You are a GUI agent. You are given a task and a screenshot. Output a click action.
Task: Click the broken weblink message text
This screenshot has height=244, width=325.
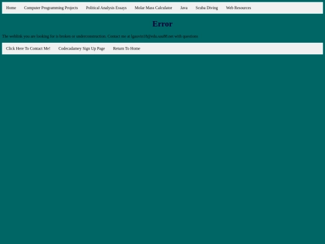tap(100, 36)
